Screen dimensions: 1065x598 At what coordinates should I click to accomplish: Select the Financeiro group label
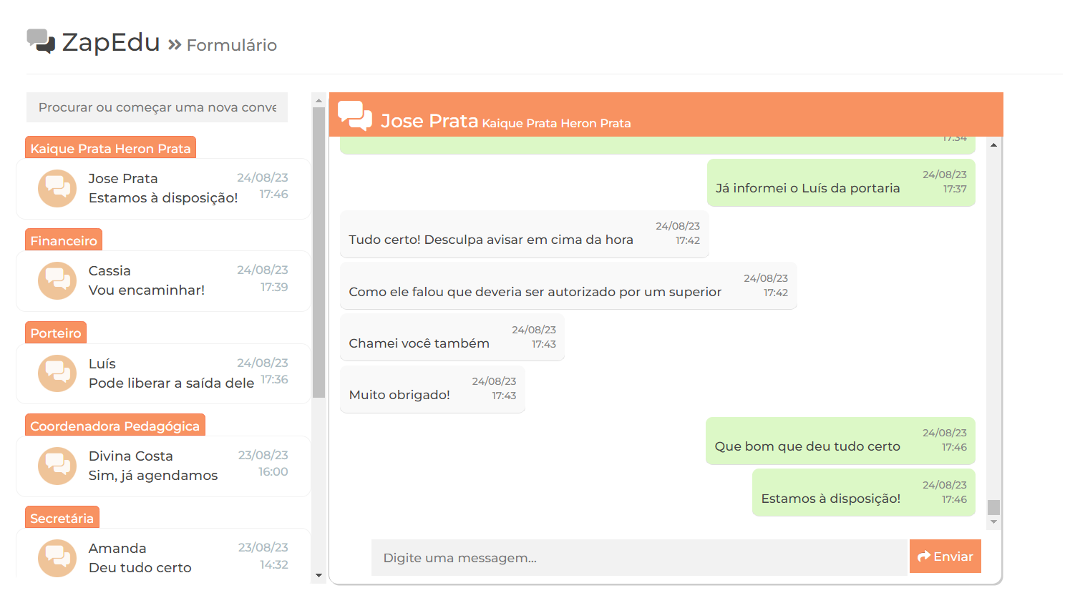pos(64,240)
